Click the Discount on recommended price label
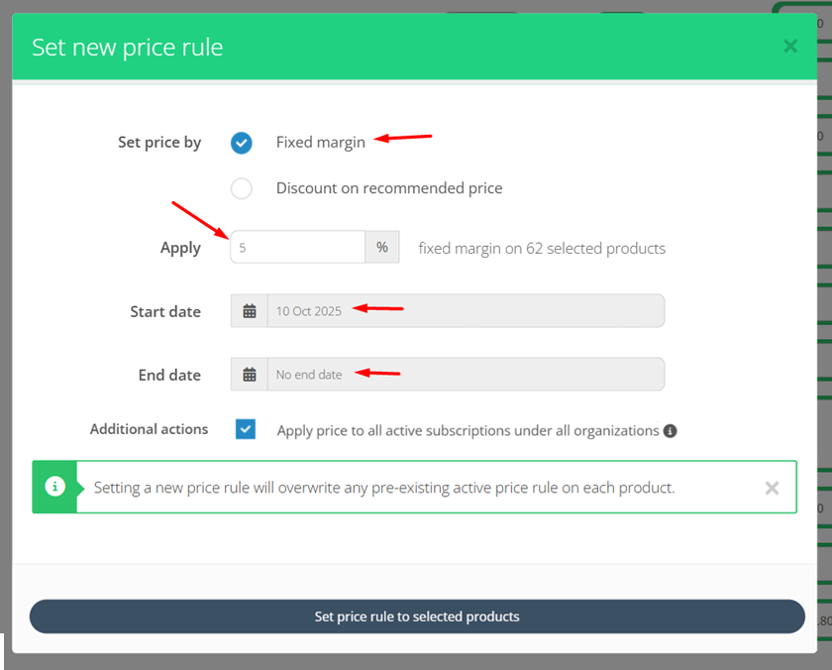Image resolution: width=832 pixels, height=670 pixels. (389, 188)
